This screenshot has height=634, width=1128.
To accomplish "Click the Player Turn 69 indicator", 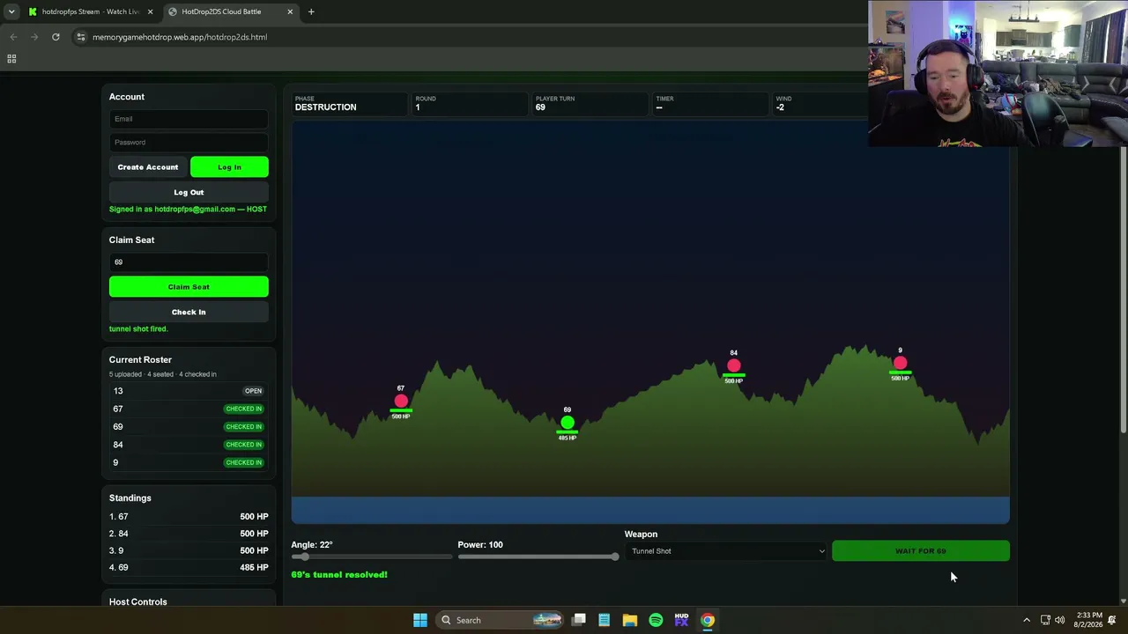I will click(x=589, y=104).
